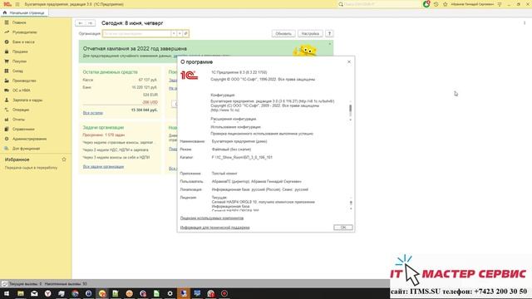
Task: Open the settings gear taskbar icon
Action: pyautogui.click(x=170, y=293)
